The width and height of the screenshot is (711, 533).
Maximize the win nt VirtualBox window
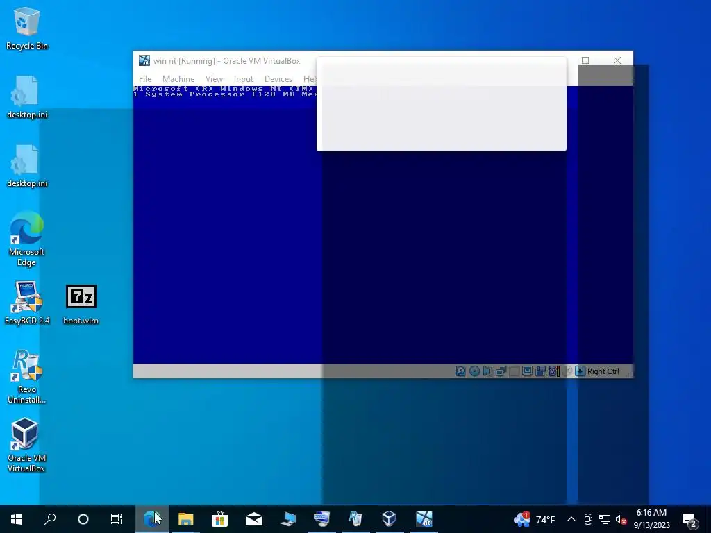585,60
